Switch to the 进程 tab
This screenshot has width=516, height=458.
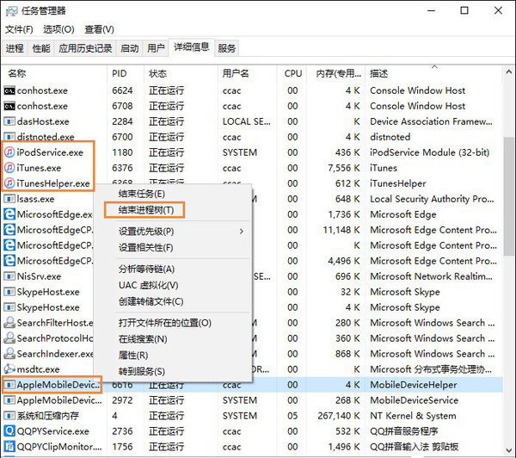coord(15,48)
